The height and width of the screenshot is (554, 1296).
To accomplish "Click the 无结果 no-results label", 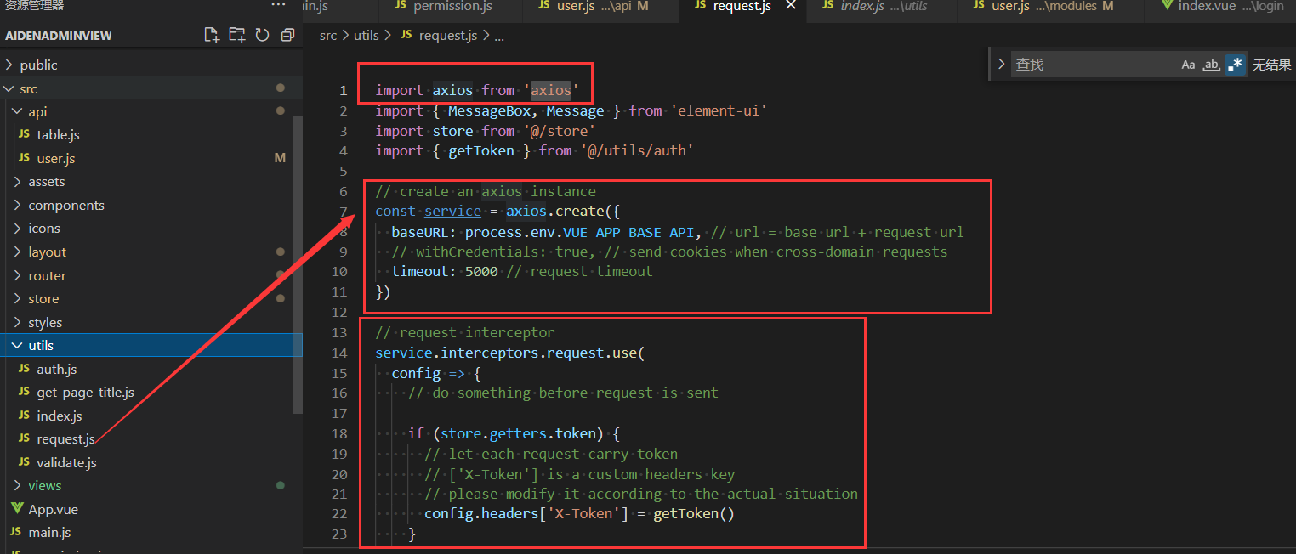I will (1271, 65).
